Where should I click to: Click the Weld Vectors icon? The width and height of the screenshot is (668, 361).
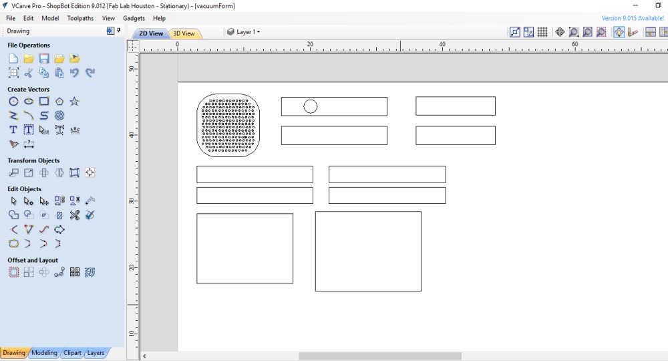[13, 215]
